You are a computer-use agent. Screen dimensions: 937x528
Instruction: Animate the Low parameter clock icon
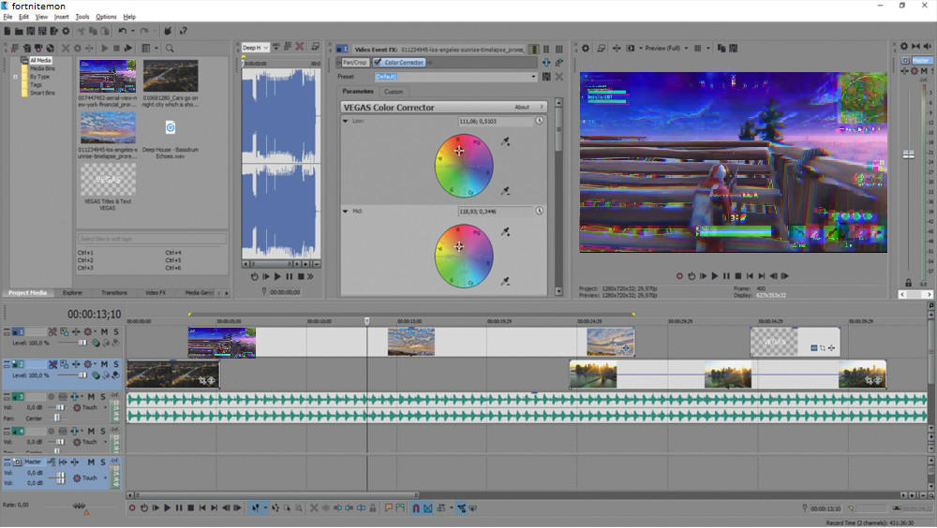click(x=539, y=121)
